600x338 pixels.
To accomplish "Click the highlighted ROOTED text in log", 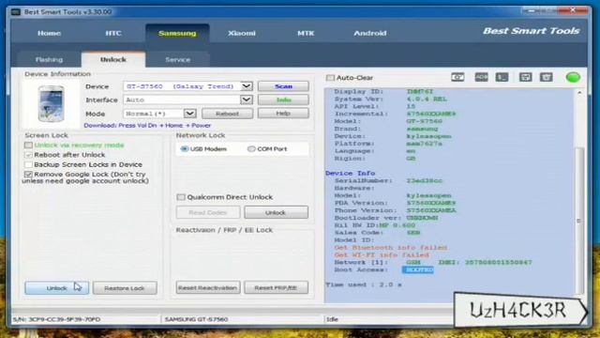I will click(x=418, y=269).
